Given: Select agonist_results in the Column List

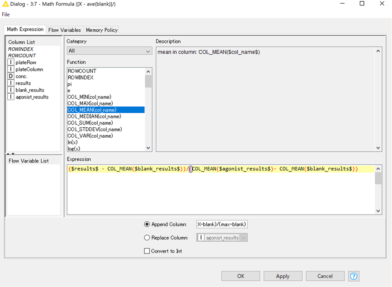Looking at the screenshot, I should pyautogui.click(x=32, y=97).
